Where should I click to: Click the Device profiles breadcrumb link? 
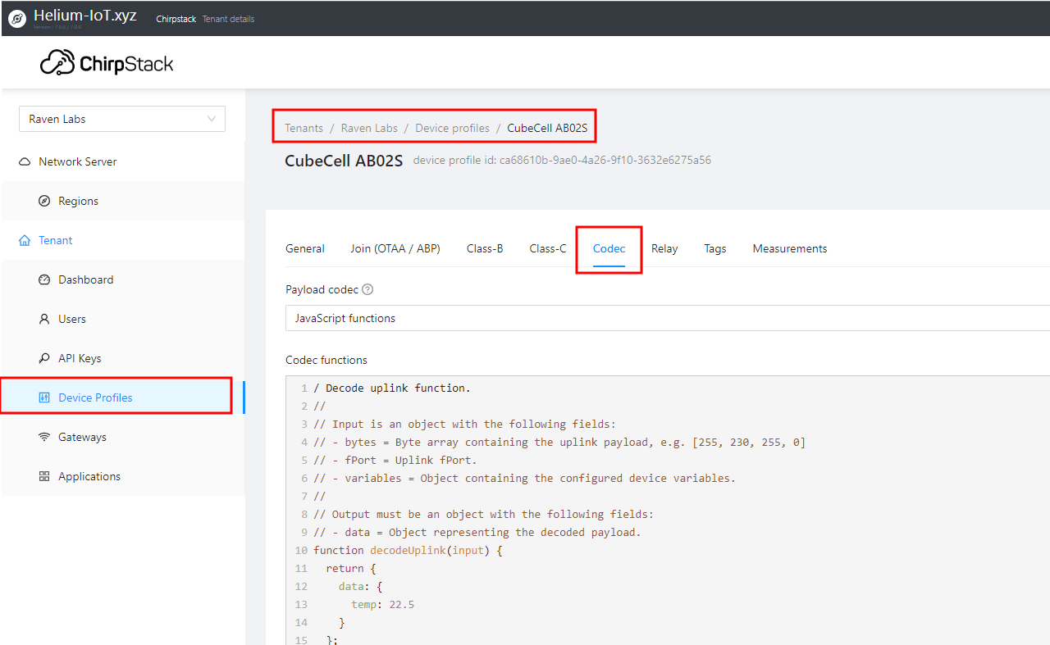coord(452,128)
